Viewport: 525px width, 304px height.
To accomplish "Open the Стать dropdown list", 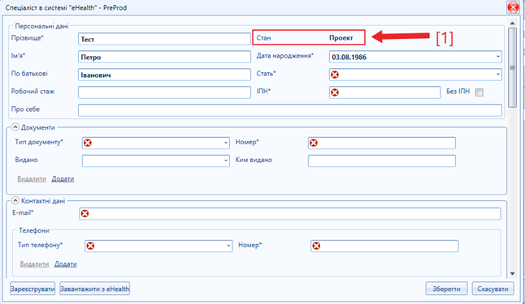I will 498,75.
